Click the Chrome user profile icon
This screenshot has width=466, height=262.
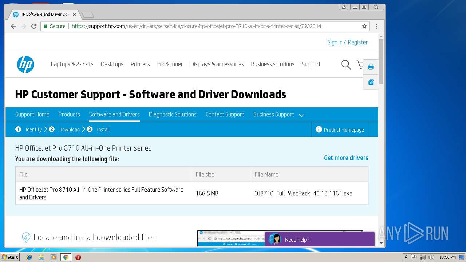coord(343,7)
